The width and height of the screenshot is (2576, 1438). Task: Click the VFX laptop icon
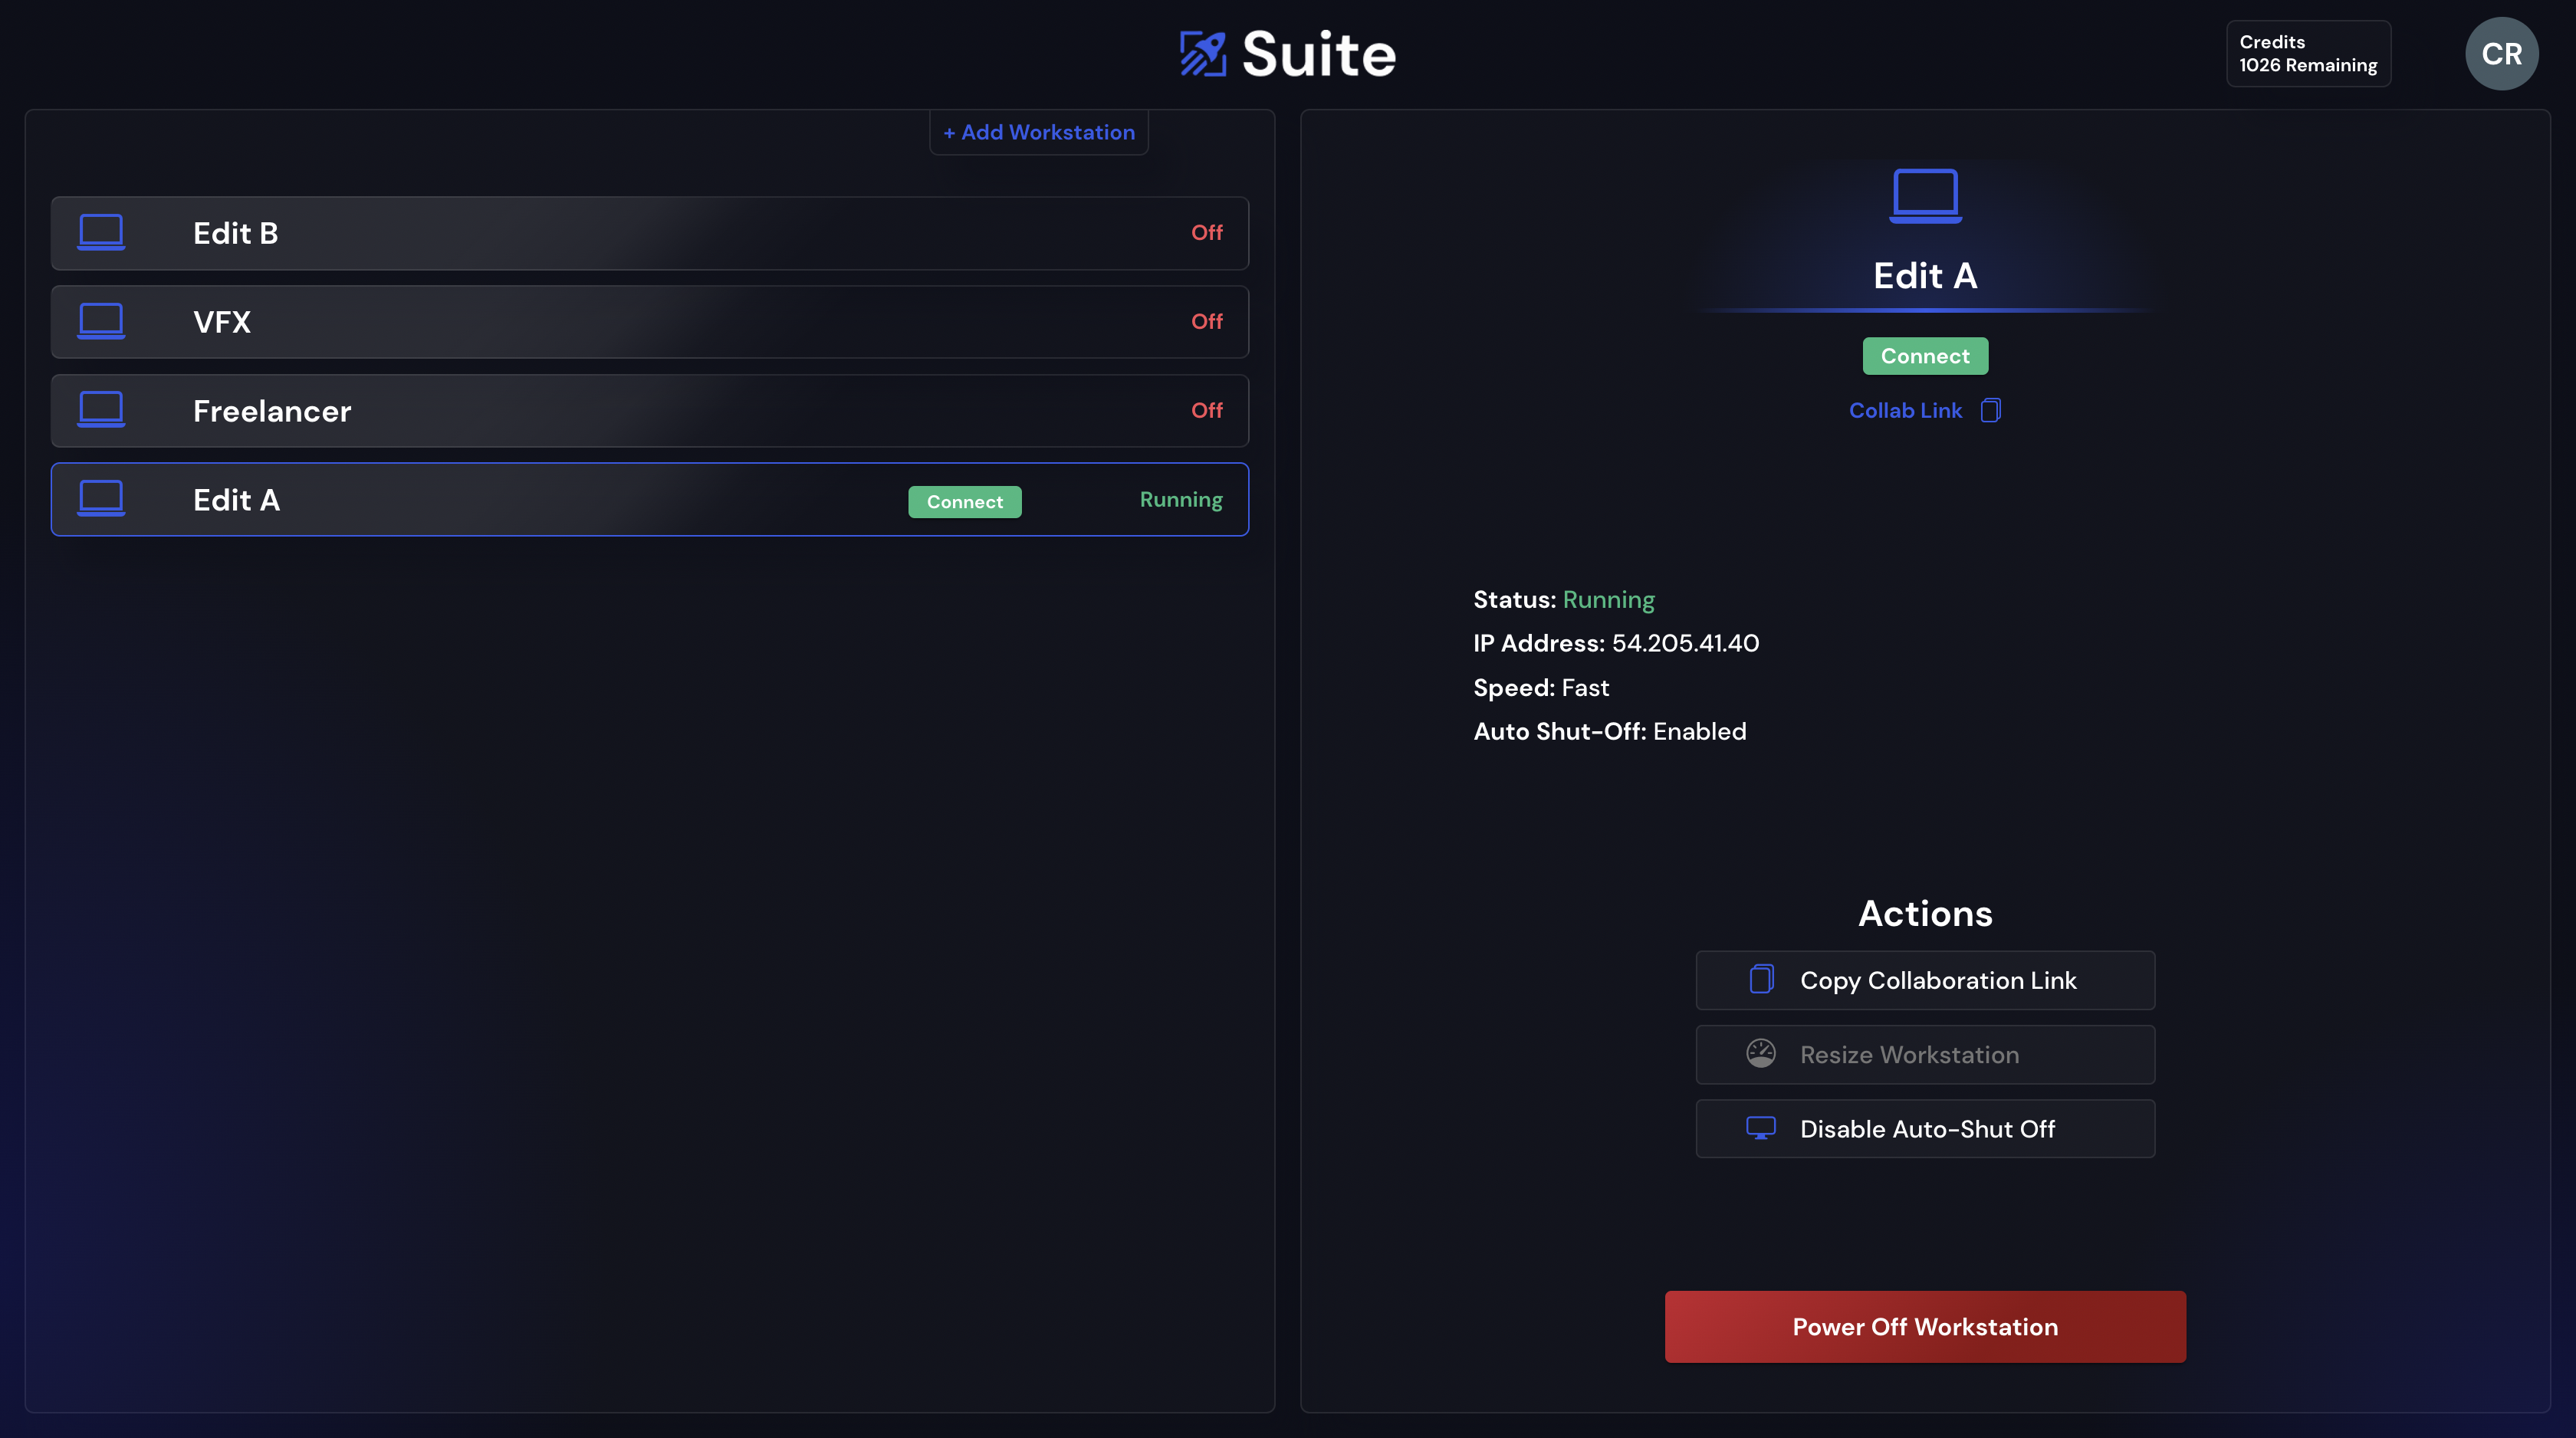(x=101, y=321)
